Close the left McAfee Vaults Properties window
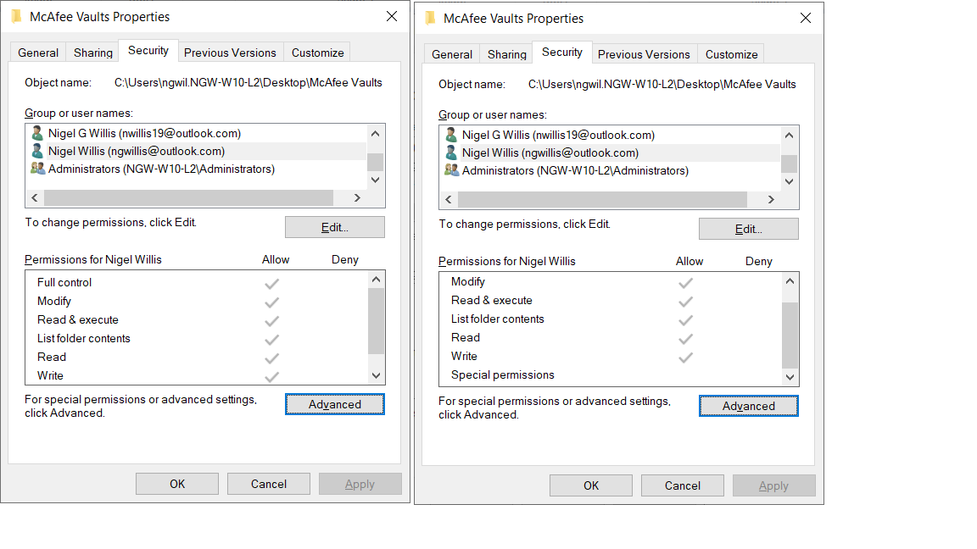977x549 pixels. [x=391, y=16]
